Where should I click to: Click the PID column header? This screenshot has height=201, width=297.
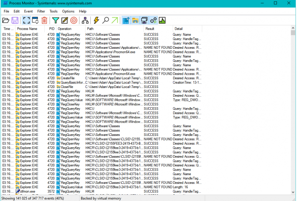50,29
